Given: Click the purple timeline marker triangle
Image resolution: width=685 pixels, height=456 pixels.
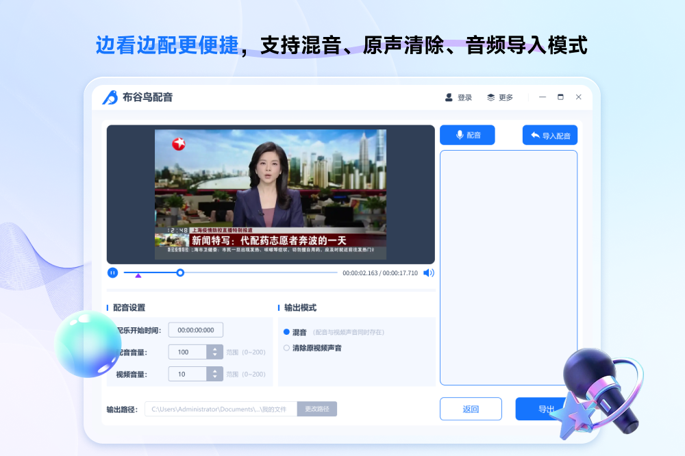Looking at the screenshot, I should pyautogui.click(x=138, y=276).
